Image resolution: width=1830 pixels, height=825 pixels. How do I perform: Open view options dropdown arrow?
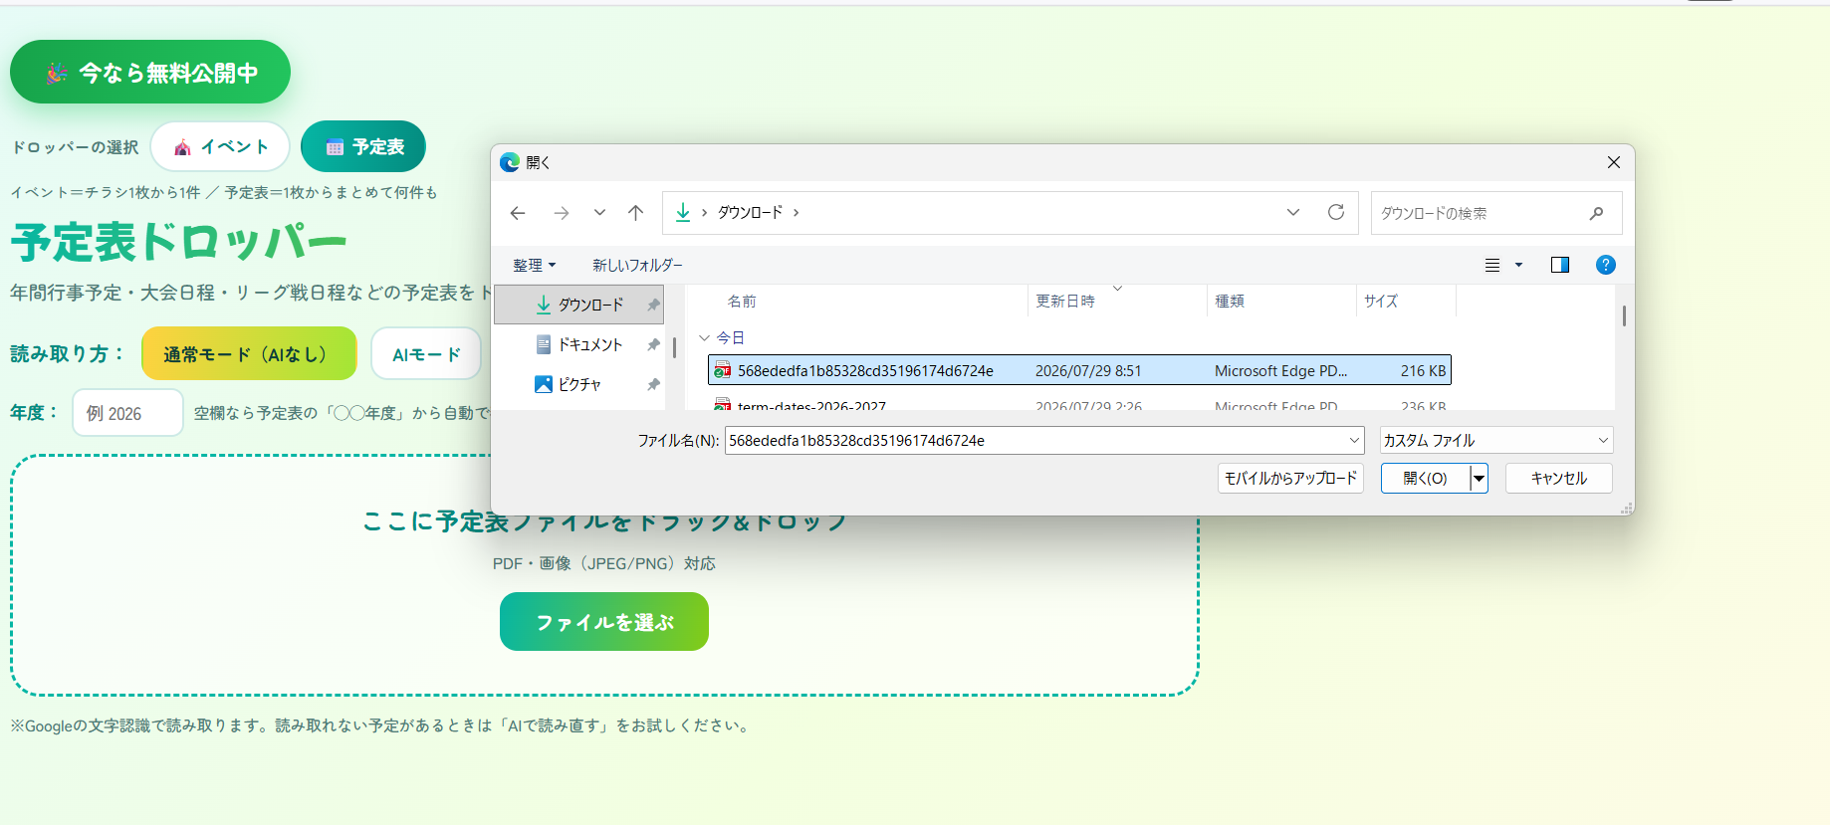1518,265
